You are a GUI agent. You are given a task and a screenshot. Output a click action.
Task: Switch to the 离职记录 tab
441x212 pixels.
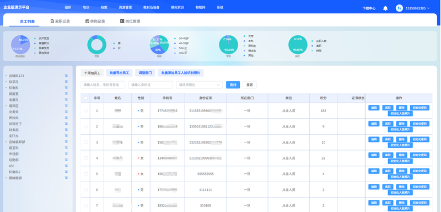point(60,21)
